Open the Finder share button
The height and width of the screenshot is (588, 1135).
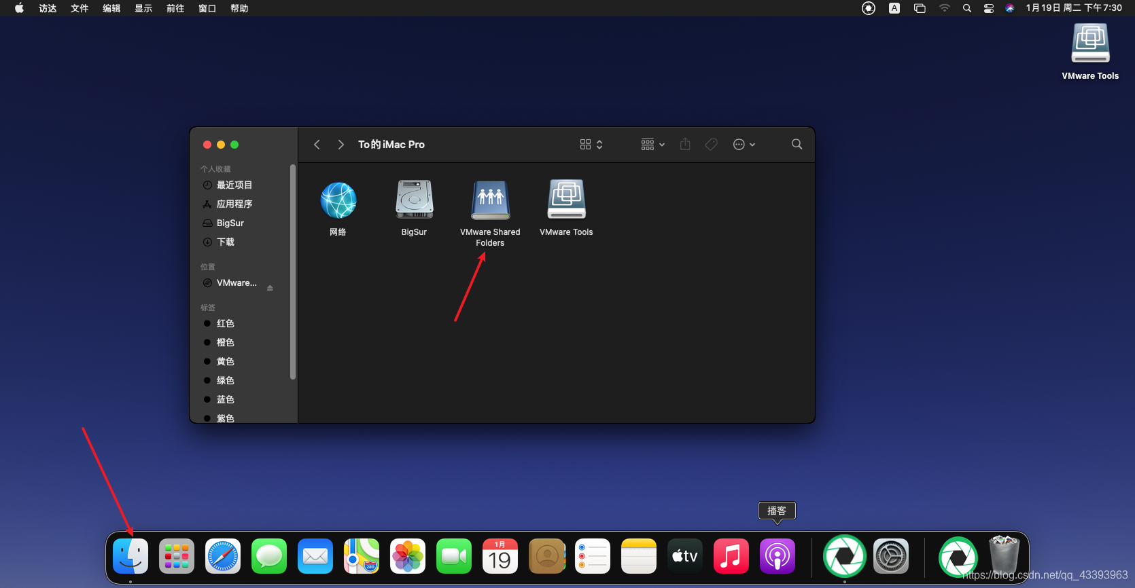pyautogui.click(x=685, y=144)
